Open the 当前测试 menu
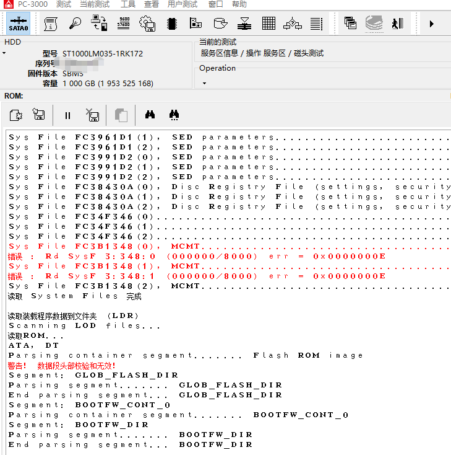The height and width of the screenshot is (455, 451). pyautogui.click(x=95, y=4)
